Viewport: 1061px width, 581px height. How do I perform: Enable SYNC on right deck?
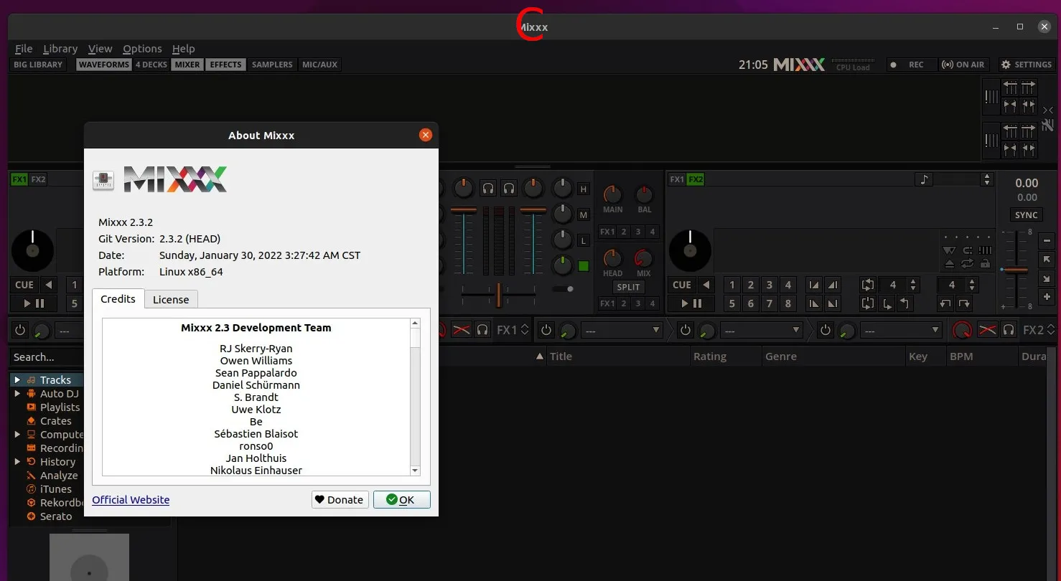(x=1026, y=215)
